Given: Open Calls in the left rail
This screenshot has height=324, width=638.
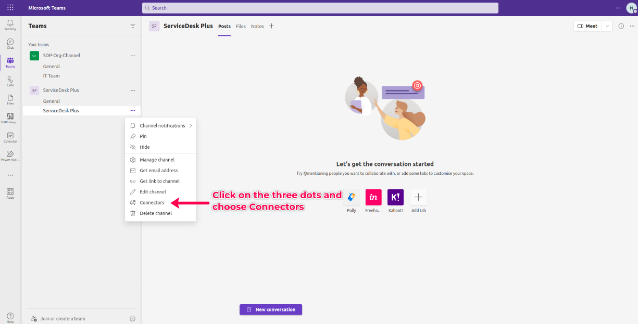Looking at the screenshot, I should (10, 81).
